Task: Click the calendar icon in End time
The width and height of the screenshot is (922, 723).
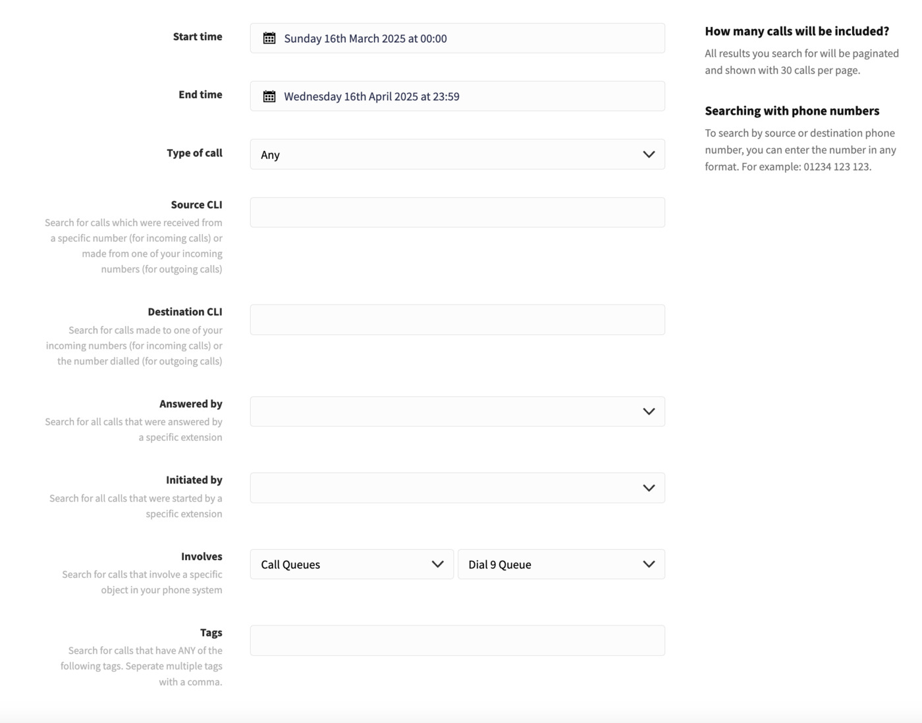Action: (x=269, y=96)
